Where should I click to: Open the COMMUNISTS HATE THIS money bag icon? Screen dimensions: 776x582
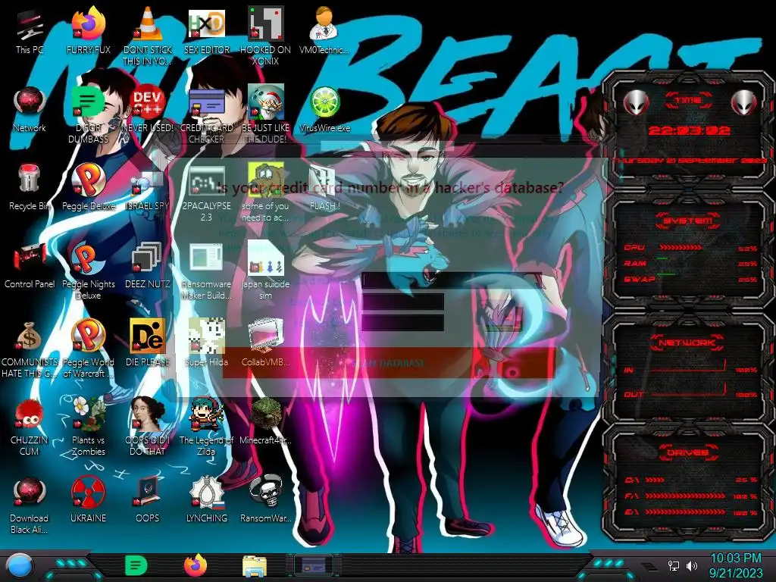tap(30, 349)
